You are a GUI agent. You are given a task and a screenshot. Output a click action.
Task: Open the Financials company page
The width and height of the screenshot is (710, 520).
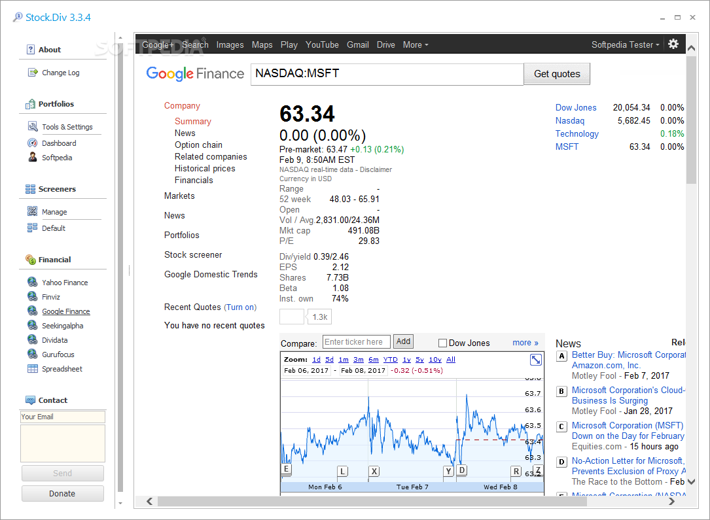coord(194,180)
